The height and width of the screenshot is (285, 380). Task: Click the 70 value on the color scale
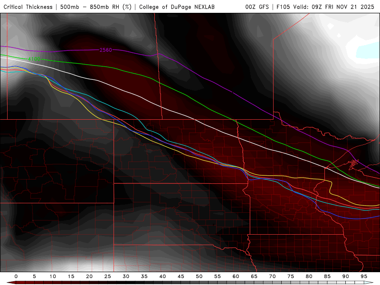click(x=272, y=276)
